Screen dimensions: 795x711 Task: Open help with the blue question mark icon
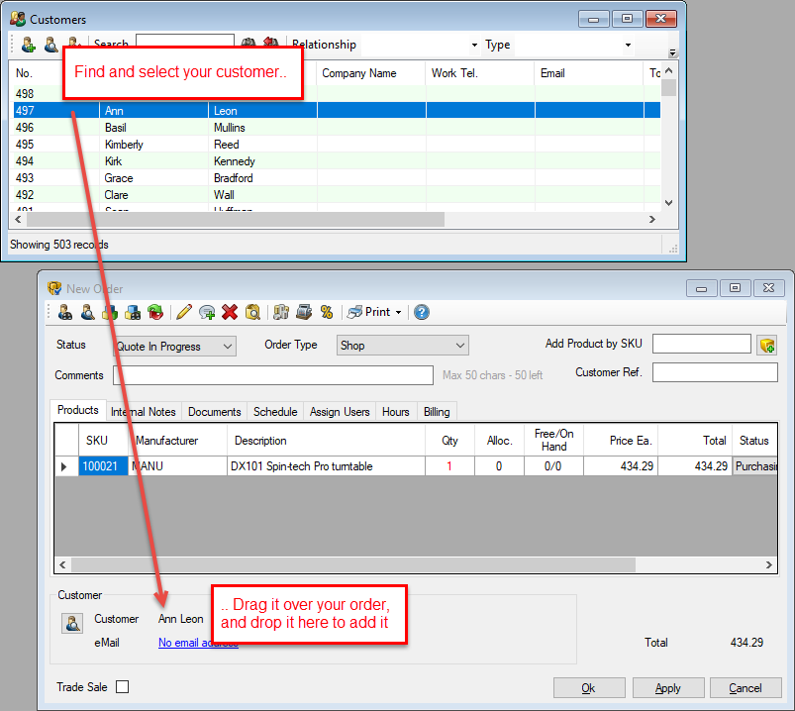coord(422,312)
